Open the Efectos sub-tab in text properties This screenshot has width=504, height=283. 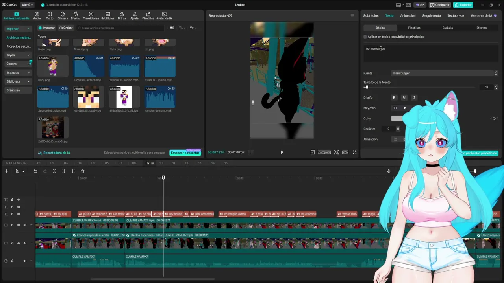coord(482,28)
